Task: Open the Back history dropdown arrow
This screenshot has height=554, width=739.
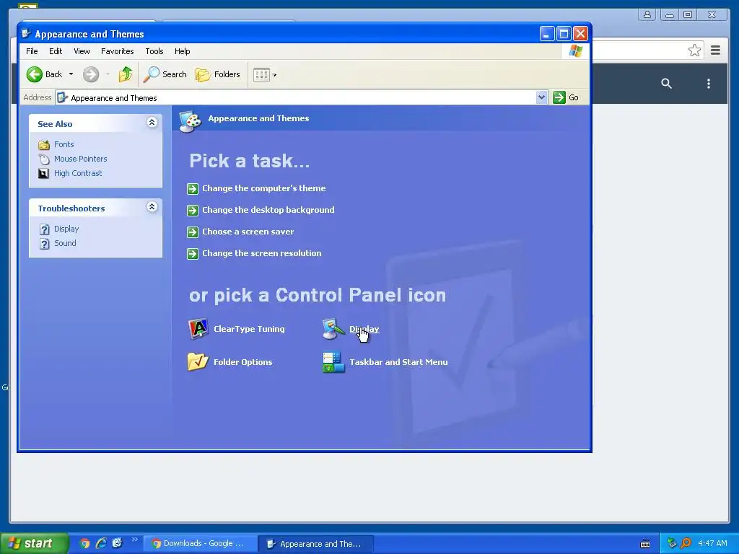Action: tap(71, 74)
